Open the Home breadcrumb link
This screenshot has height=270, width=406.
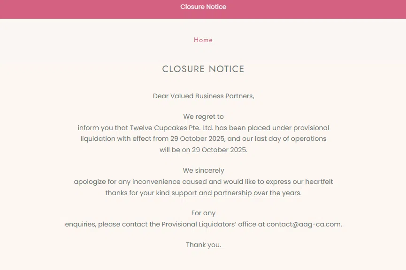(203, 40)
